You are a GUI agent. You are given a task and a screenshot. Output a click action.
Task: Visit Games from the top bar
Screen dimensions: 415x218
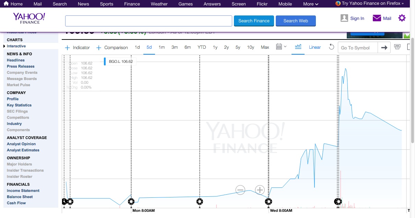click(x=186, y=4)
